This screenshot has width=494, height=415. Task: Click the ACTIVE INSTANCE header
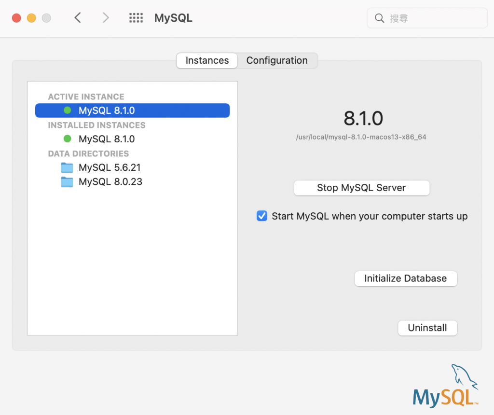[x=86, y=97]
